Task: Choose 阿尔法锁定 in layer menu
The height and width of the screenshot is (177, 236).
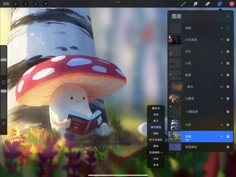Action: (x=156, y=140)
